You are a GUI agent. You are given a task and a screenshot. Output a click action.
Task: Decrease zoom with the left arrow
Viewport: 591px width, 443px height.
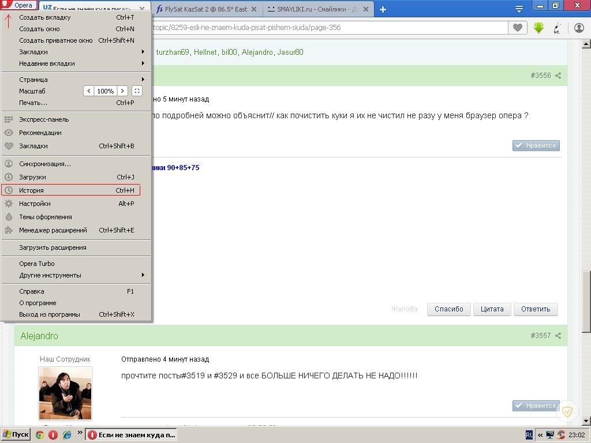(88, 91)
